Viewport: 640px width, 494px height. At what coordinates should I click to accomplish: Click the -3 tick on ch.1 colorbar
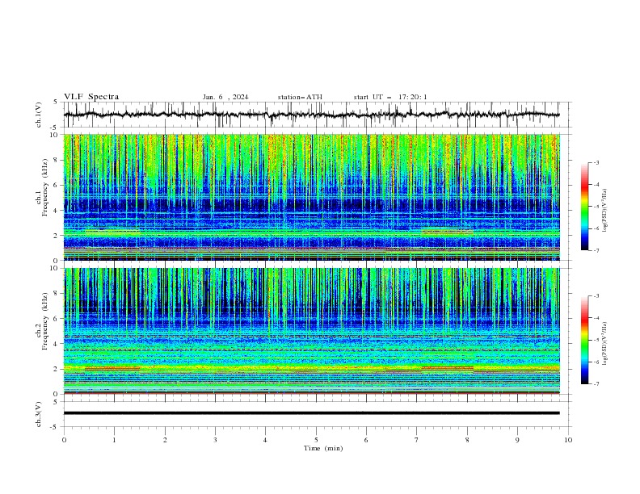coord(596,162)
